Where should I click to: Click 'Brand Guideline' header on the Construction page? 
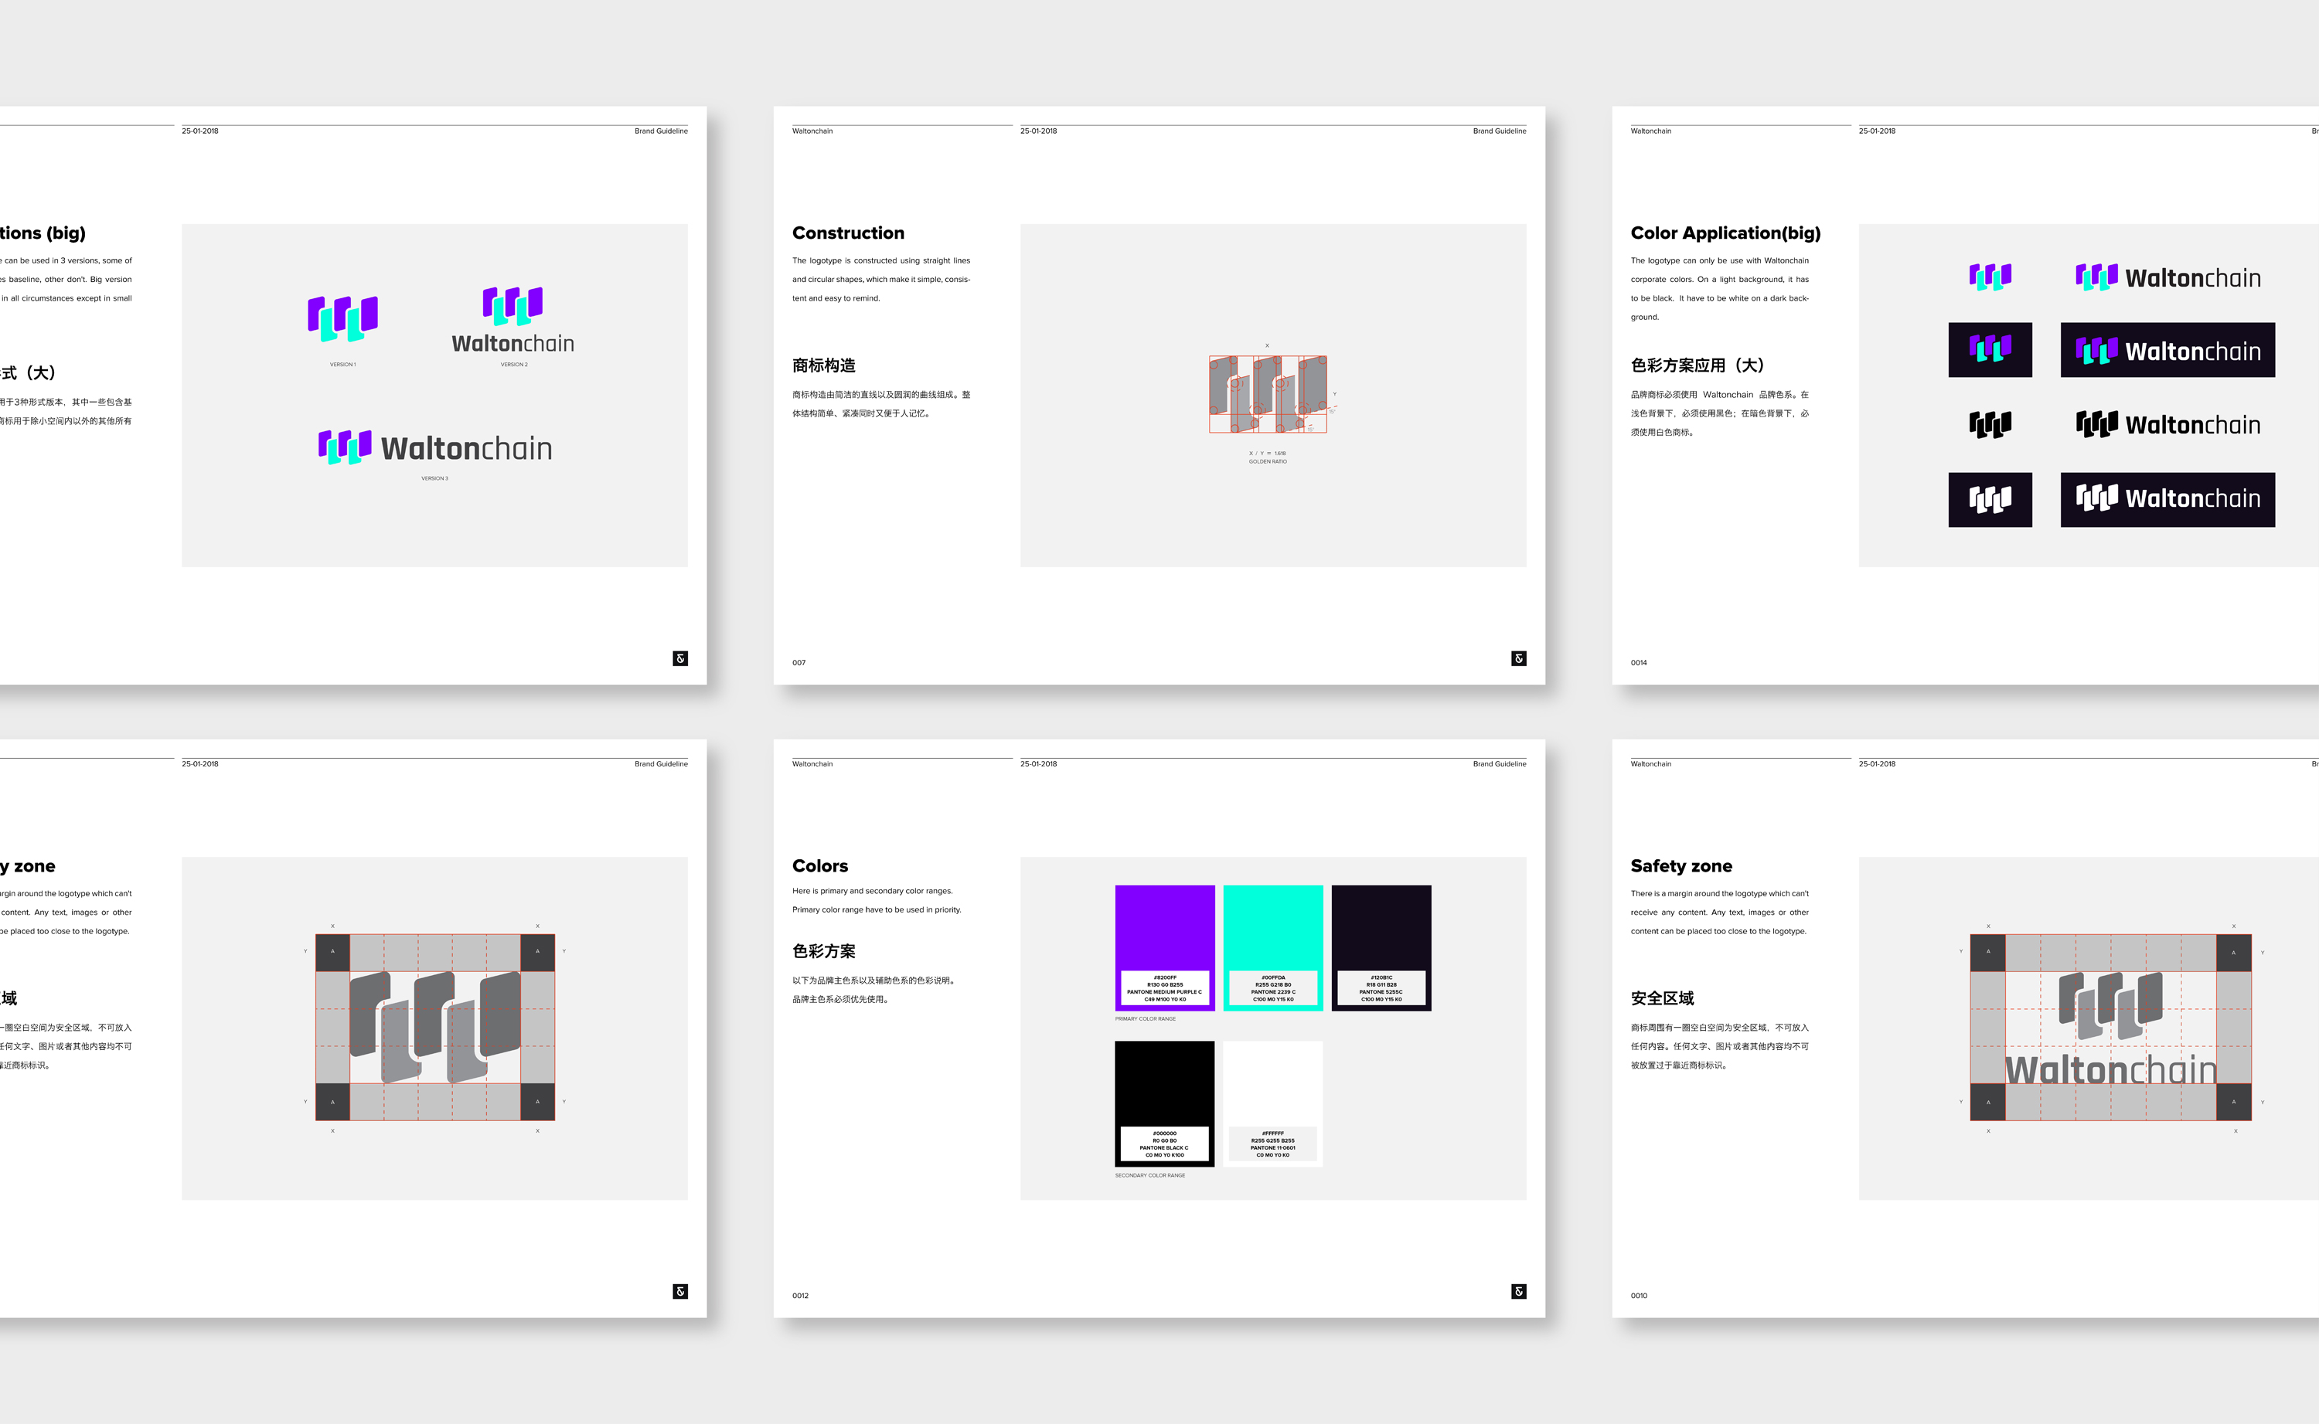click(x=1500, y=131)
